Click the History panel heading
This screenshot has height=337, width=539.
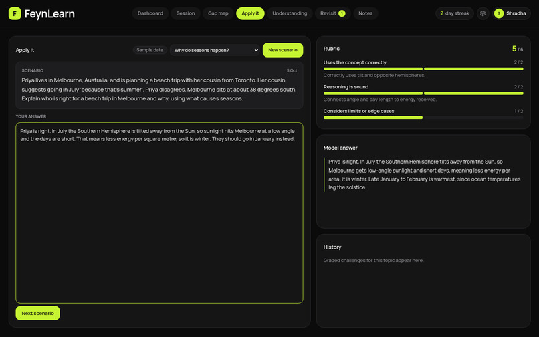coord(332,247)
